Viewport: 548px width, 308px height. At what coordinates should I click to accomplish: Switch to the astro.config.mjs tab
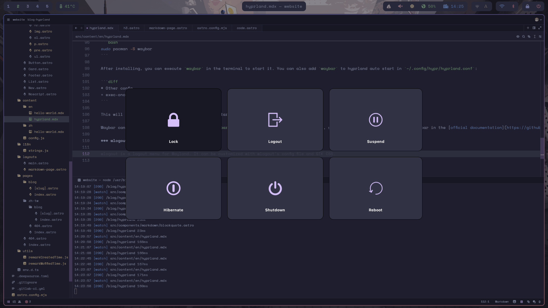(212, 28)
